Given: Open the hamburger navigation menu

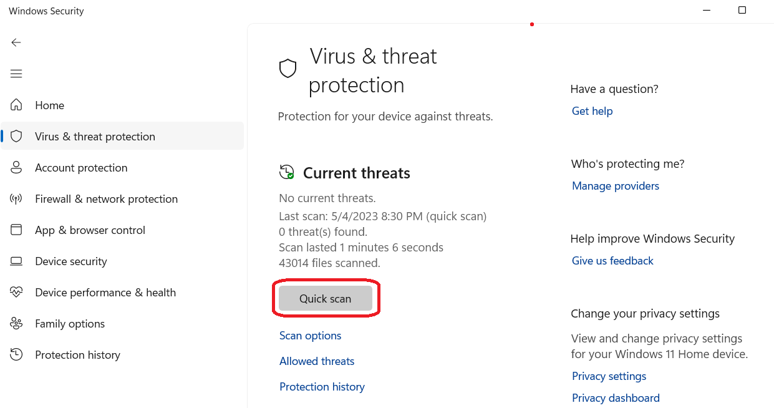Looking at the screenshot, I should [x=16, y=74].
